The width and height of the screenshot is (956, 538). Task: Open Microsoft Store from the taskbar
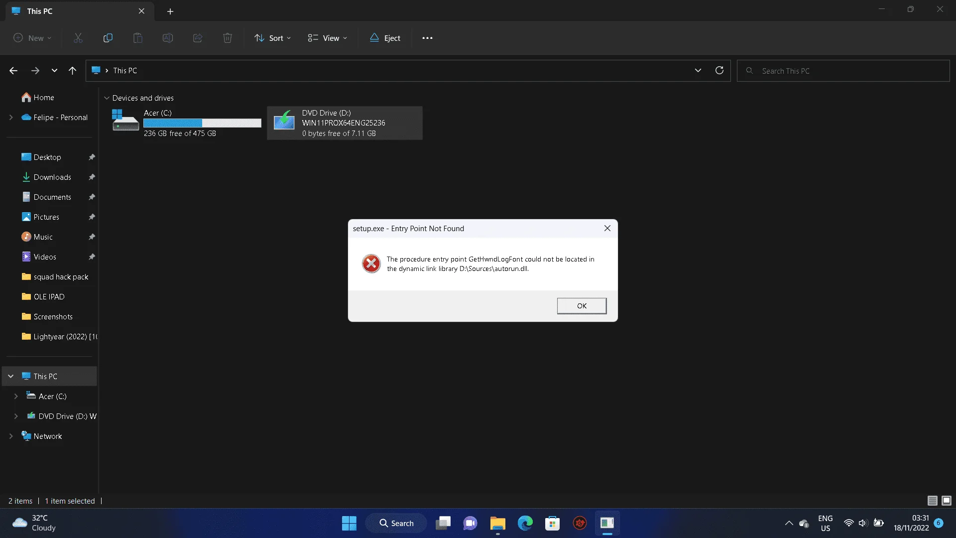(x=552, y=523)
